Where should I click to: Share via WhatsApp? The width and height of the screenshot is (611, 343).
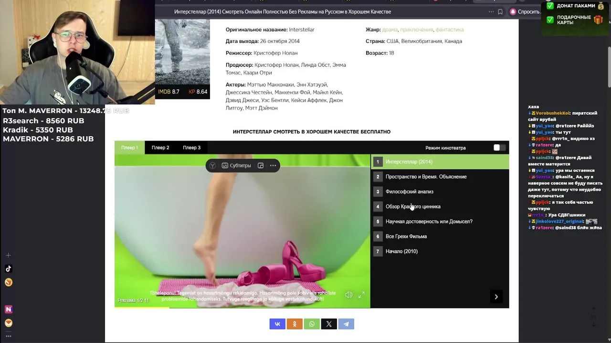coord(312,324)
